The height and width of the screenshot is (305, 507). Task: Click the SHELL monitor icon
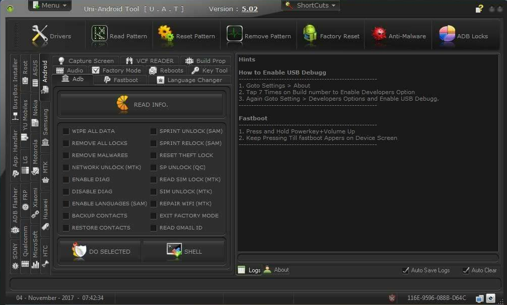pos(174,251)
